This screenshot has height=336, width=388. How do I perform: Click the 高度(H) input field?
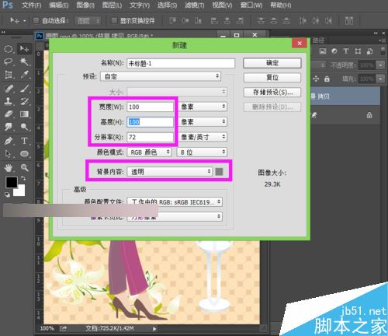pyautogui.click(x=150, y=122)
